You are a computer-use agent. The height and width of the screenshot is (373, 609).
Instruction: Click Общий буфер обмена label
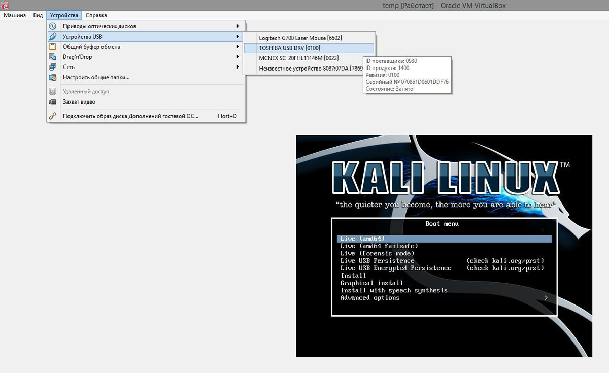pyautogui.click(x=91, y=47)
